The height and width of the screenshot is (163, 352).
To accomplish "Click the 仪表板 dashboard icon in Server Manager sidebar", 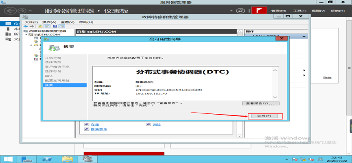I will [x=8, y=24].
